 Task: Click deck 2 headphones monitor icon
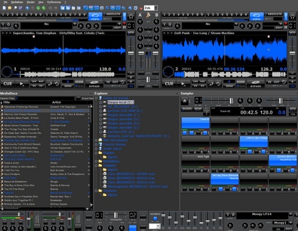[293, 16]
